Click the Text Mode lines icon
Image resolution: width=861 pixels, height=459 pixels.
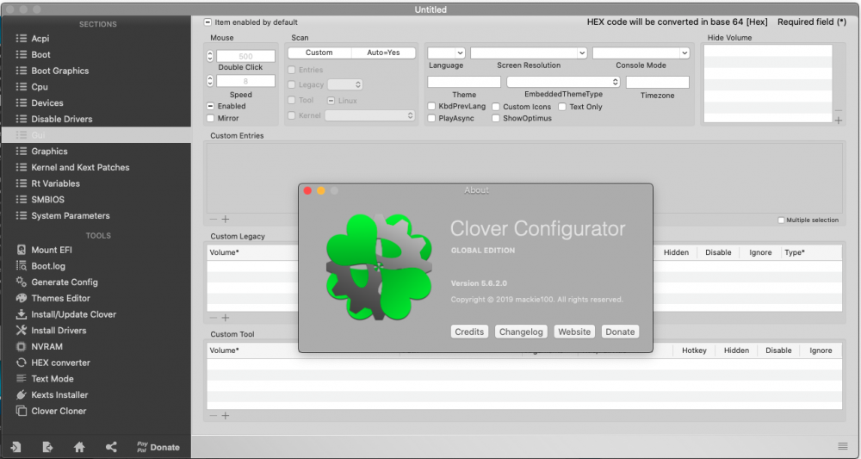click(22, 378)
